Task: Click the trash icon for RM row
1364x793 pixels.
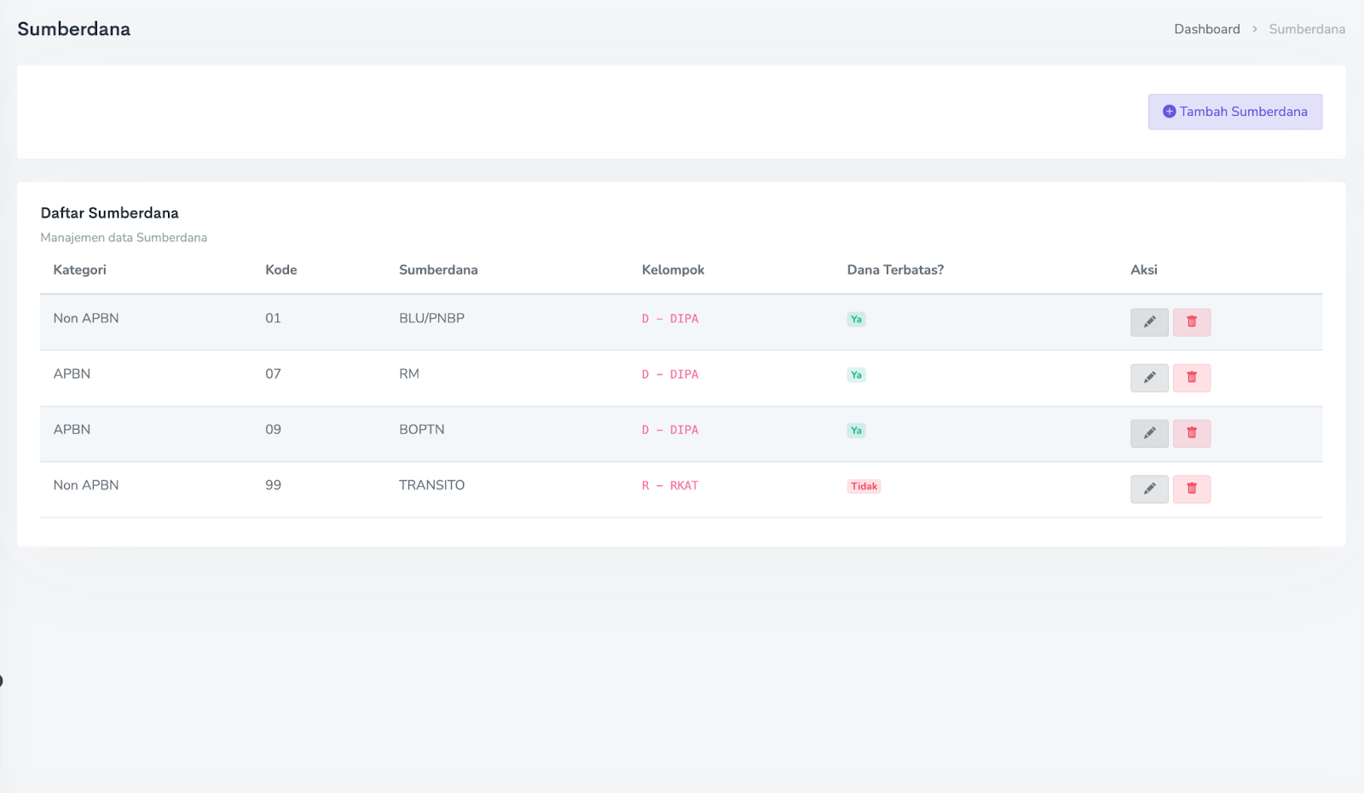Action: click(x=1192, y=378)
